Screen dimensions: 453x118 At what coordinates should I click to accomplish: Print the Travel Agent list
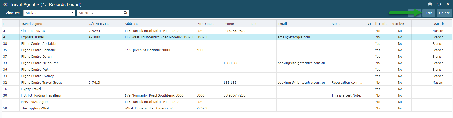(430, 4)
